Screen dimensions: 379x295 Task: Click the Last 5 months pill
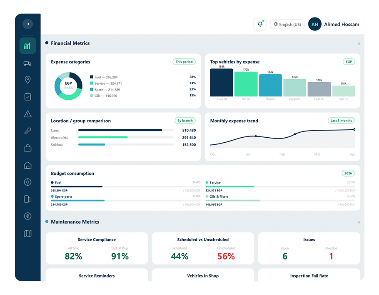tap(341, 121)
